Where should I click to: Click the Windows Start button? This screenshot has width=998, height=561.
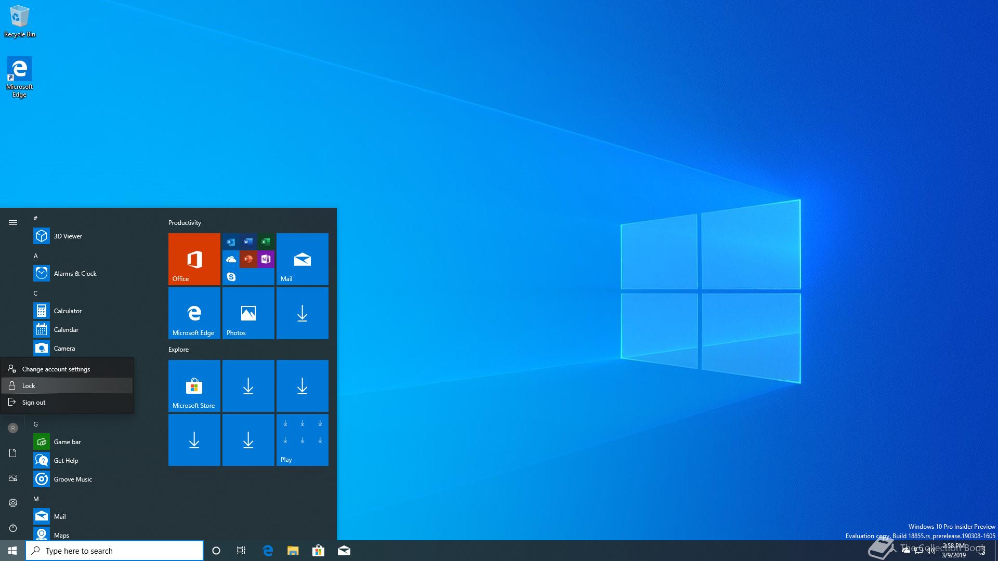pyautogui.click(x=12, y=551)
